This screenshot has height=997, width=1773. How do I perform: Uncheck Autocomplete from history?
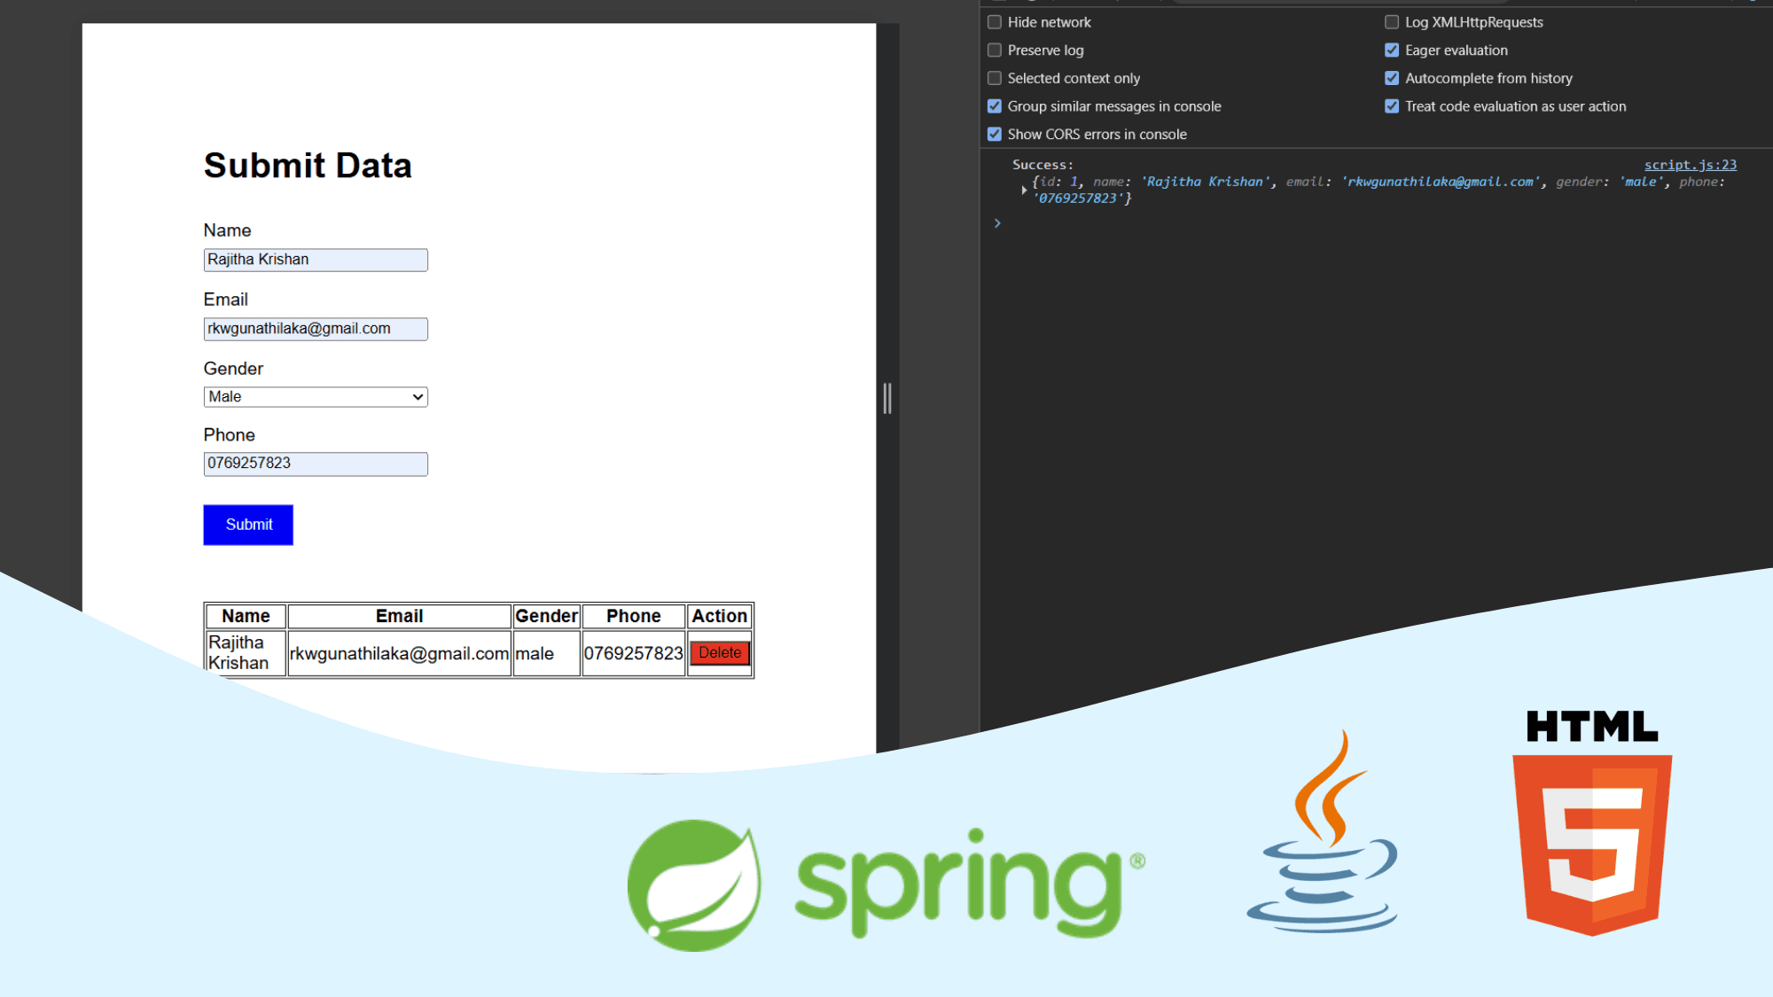[x=1392, y=78]
